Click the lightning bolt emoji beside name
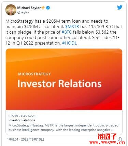 43,8
